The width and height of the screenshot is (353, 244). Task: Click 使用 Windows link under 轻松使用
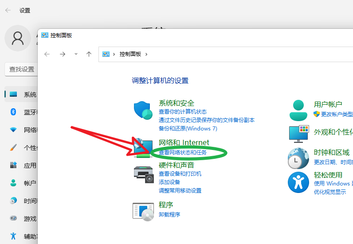(333, 183)
